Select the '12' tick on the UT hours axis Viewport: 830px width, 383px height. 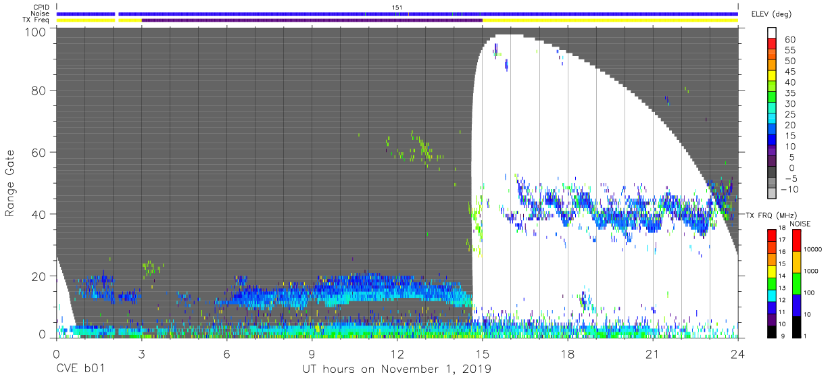397,353
